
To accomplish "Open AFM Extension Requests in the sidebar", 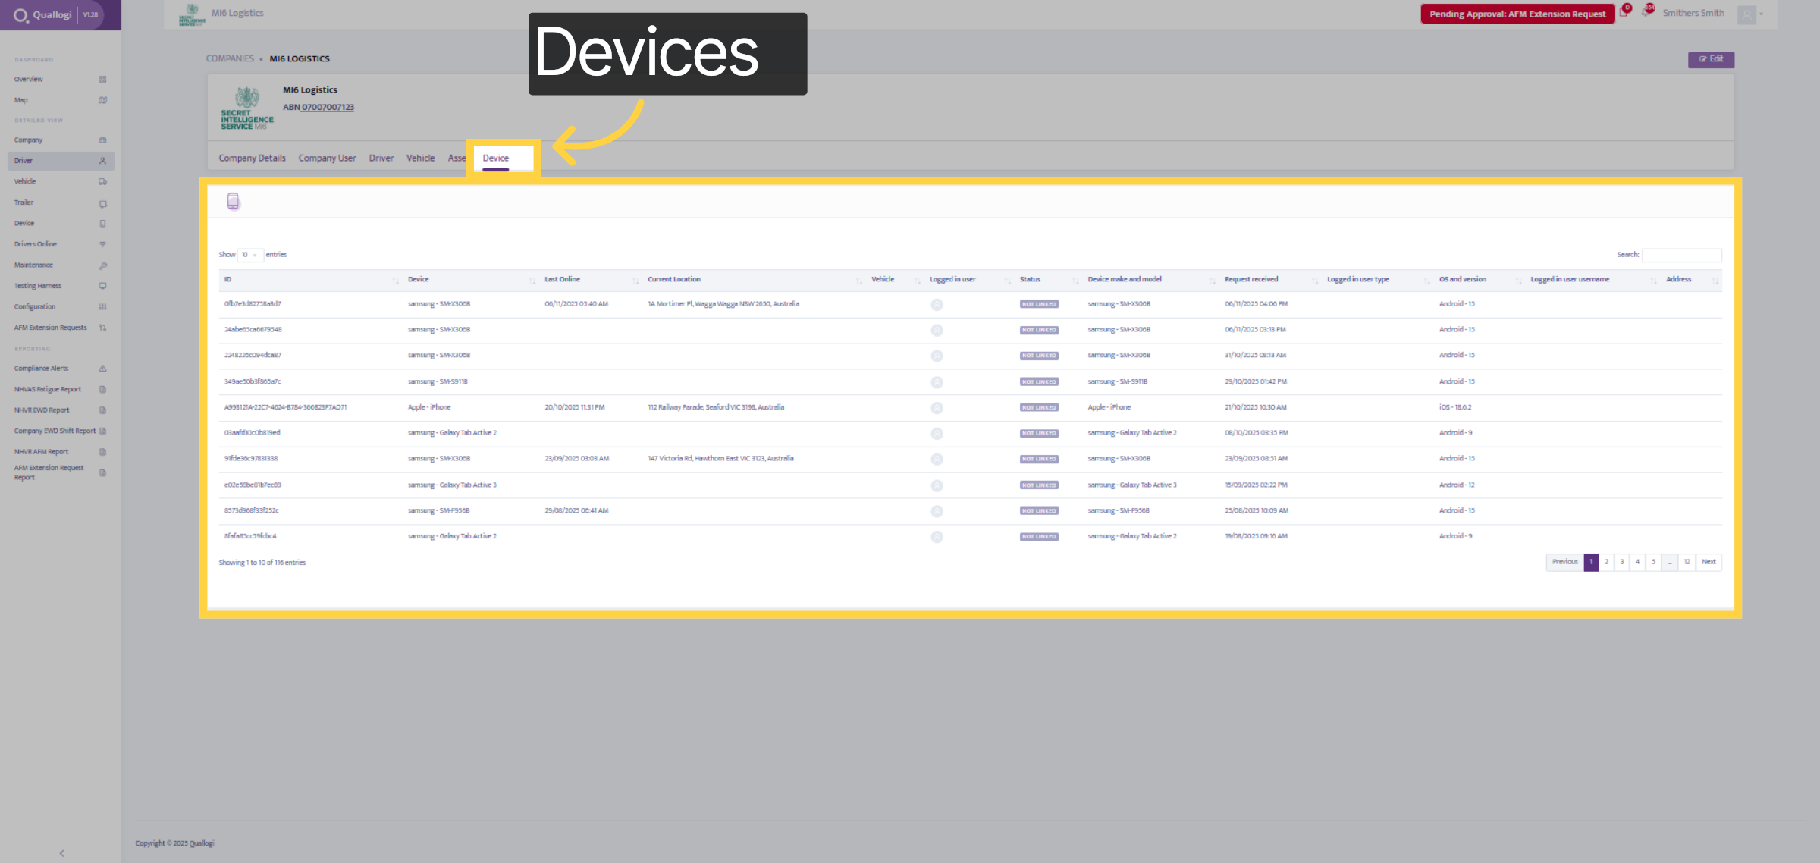I will (61, 328).
